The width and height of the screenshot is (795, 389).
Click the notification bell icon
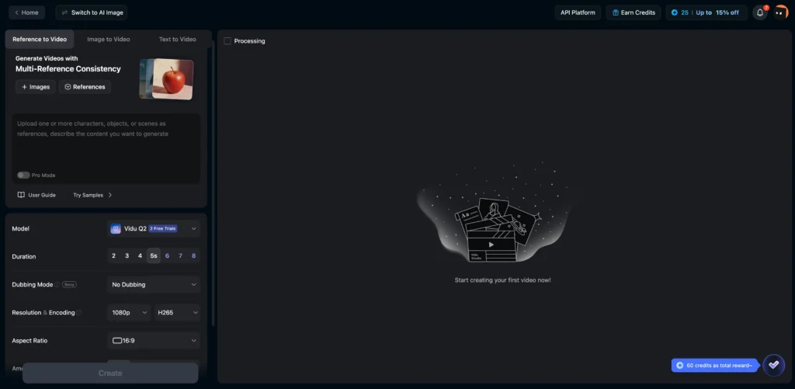(x=759, y=12)
